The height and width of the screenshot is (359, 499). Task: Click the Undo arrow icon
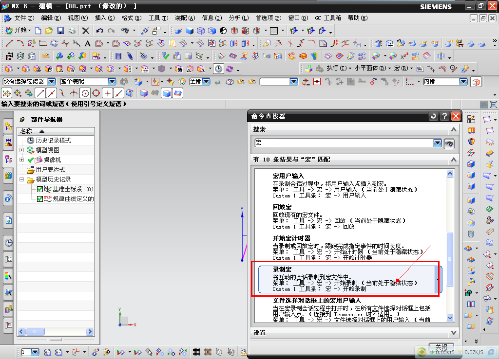99,31
